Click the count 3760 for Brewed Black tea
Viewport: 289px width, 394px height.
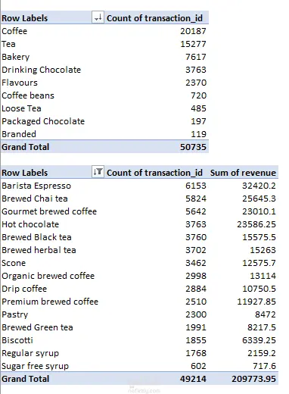[196, 237]
